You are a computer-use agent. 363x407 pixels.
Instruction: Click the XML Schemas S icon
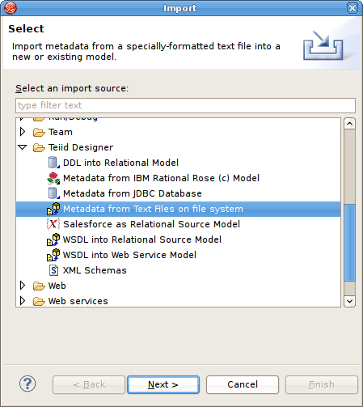pos(53,270)
